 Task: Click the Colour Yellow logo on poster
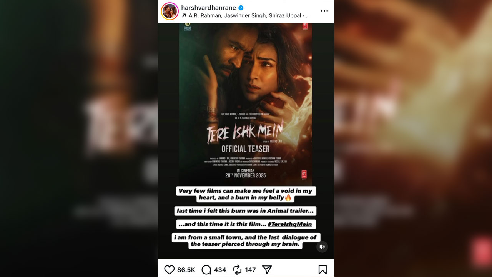coord(188,26)
